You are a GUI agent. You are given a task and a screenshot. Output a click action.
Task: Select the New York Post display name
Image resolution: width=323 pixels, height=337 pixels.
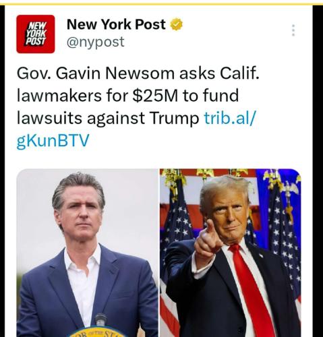click(x=116, y=24)
